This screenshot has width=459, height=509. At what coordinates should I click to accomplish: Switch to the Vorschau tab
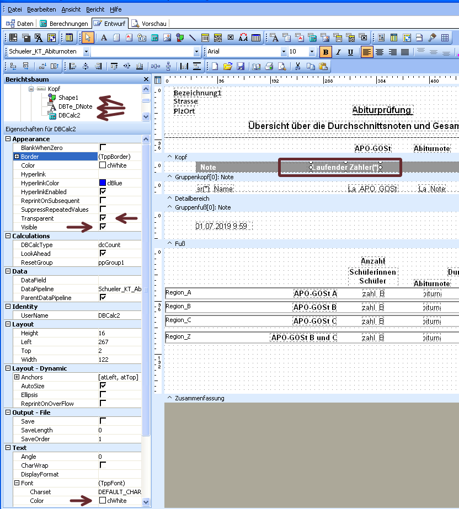tap(149, 23)
